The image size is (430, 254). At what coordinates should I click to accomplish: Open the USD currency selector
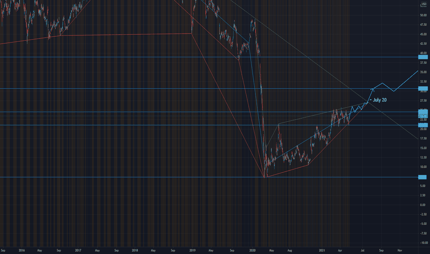point(424,4)
